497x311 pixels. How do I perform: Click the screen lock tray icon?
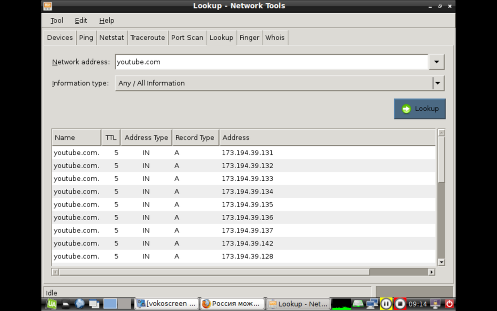pyautogui.click(x=435, y=304)
